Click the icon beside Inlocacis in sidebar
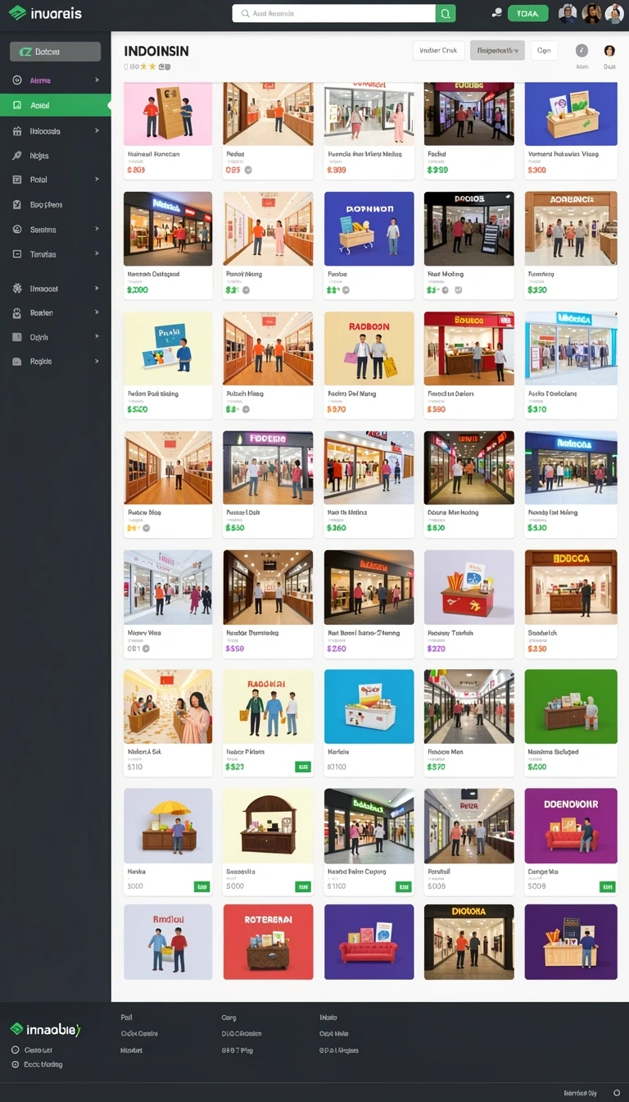The image size is (629, 1102). coord(17,131)
